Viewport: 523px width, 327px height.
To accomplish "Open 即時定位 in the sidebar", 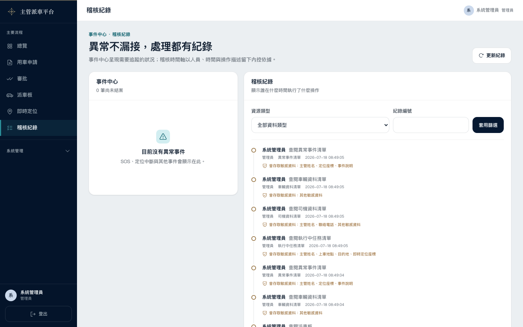I will click(38, 112).
